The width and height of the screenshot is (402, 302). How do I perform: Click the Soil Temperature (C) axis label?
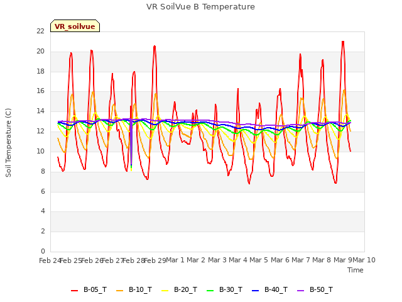8,143
